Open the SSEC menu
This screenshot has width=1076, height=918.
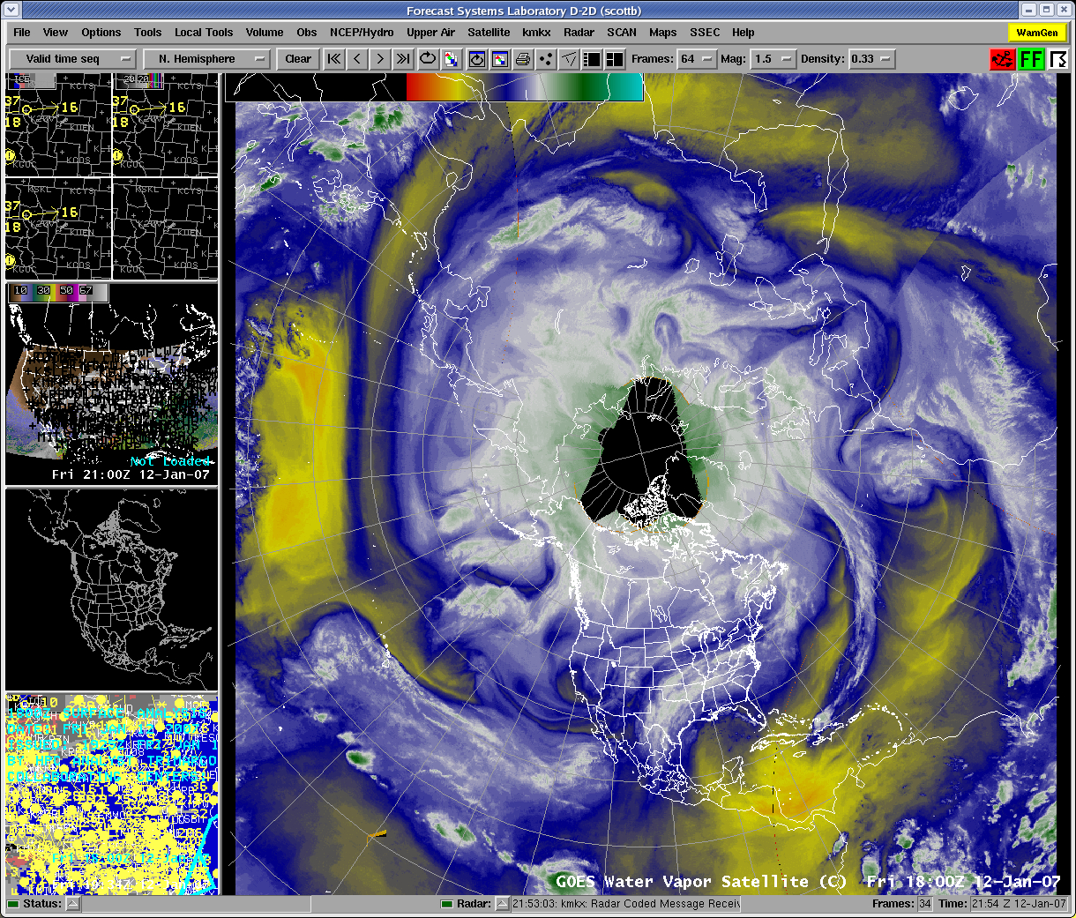tap(705, 33)
